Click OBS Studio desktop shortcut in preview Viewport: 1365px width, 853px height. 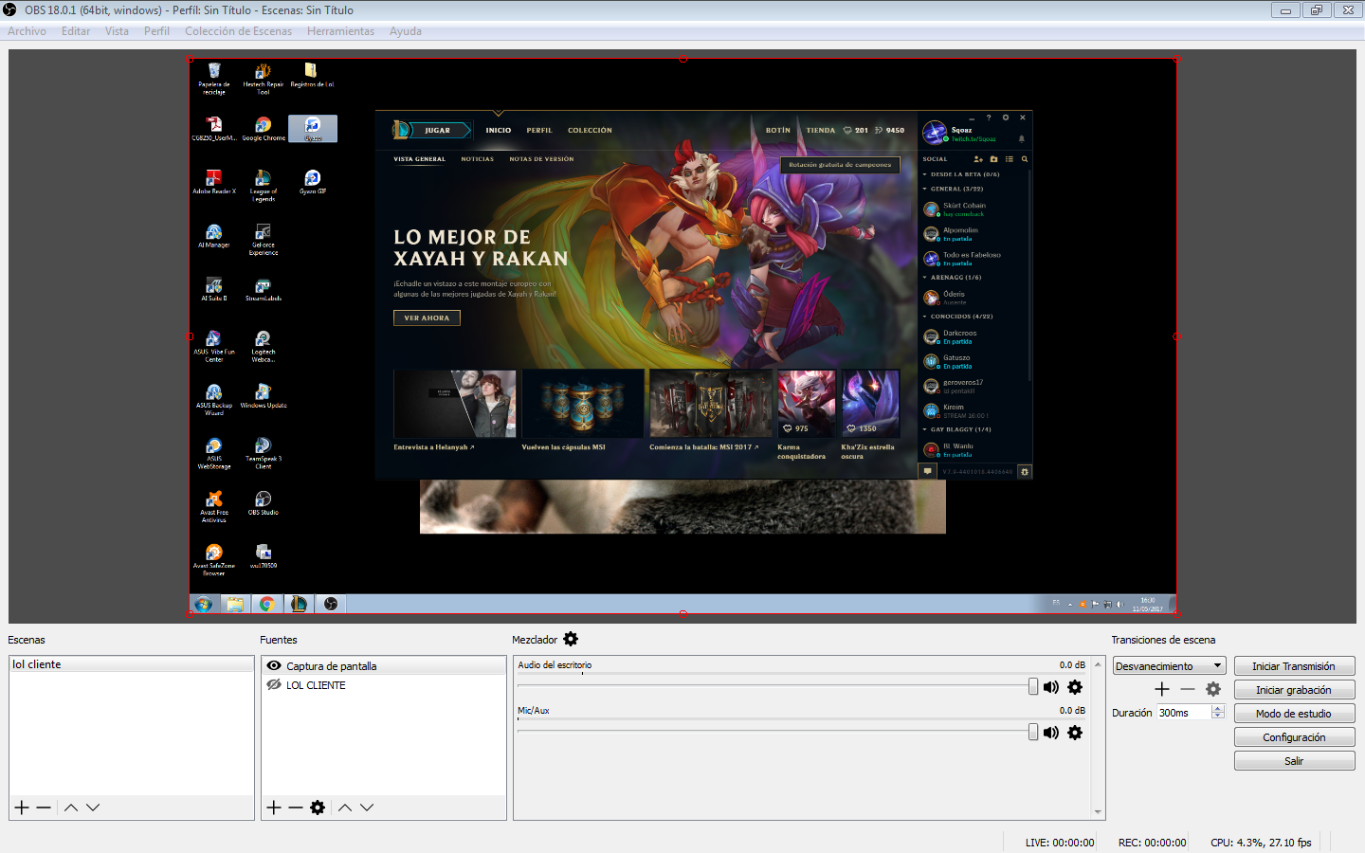263,502
